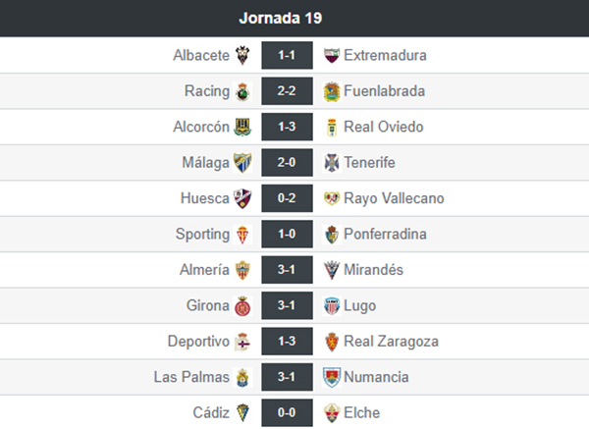View the Cádiz–Elche 0-0 score
The width and height of the screenshot is (589, 429).
[x=287, y=412]
